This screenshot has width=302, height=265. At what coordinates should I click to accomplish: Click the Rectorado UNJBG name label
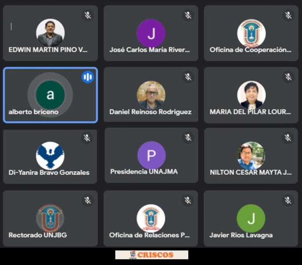tap(38, 235)
